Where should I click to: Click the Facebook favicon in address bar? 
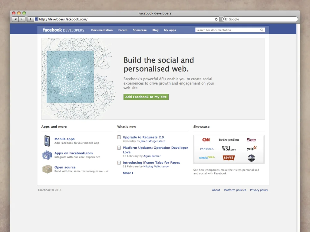[36, 19]
